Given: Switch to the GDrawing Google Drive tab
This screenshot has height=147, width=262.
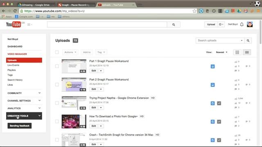Looking at the screenshot, I should 36,5.
